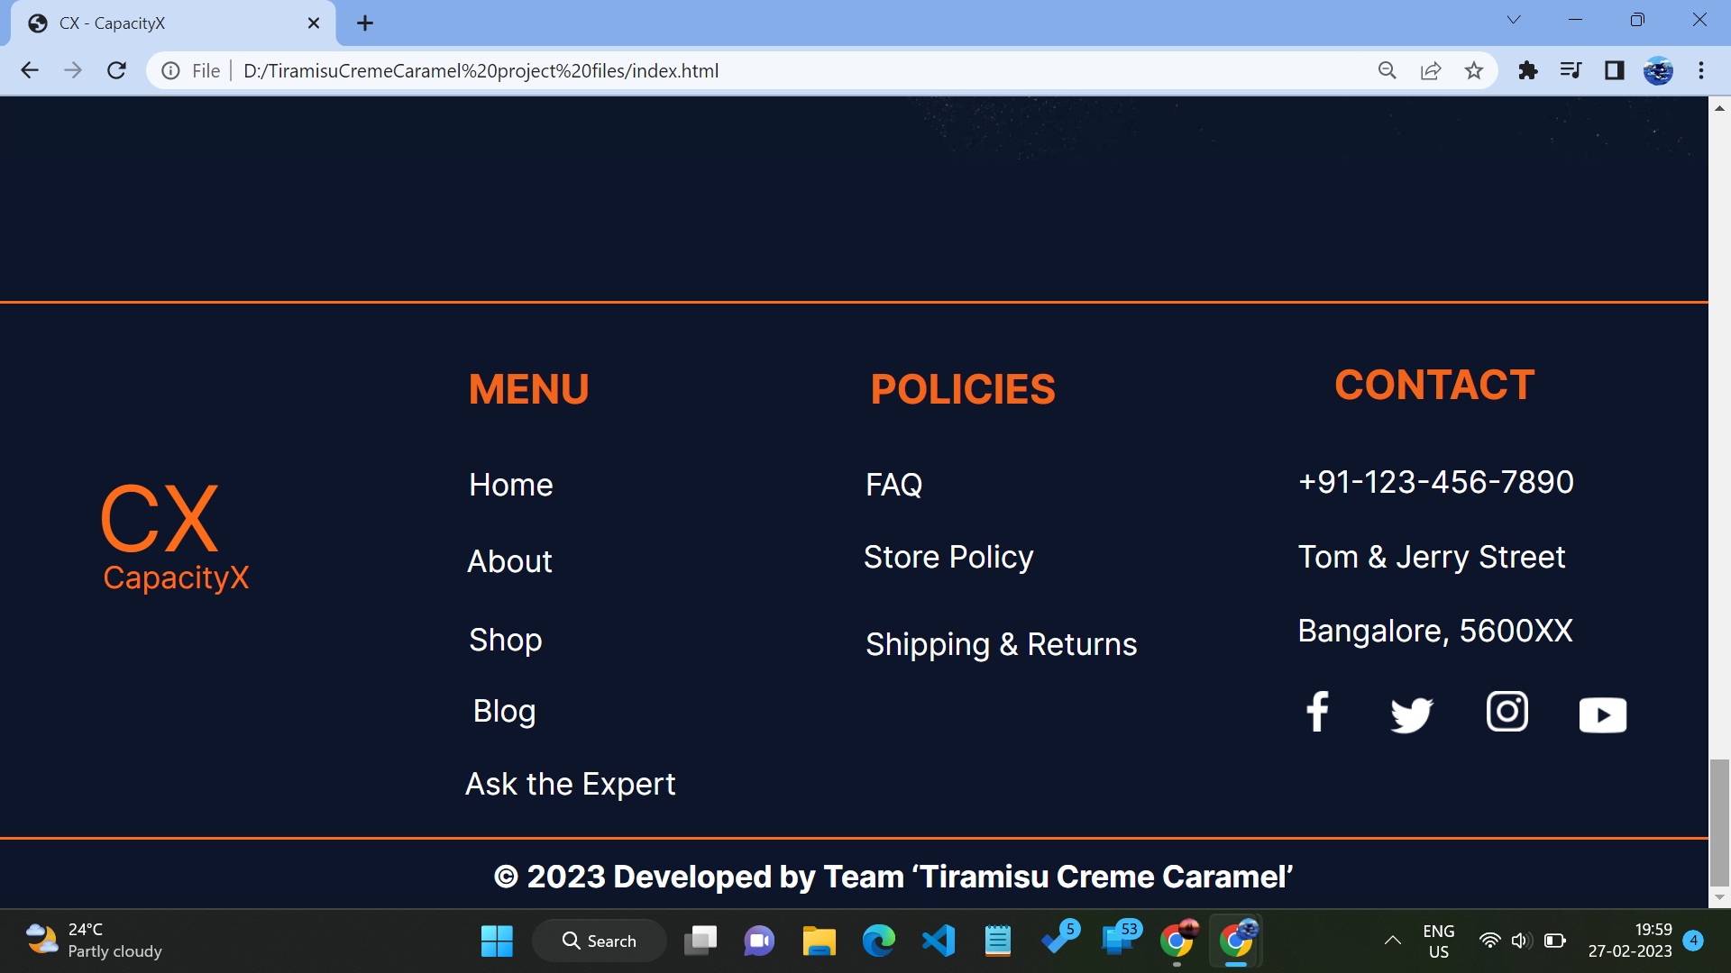Image resolution: width=1731 pixels, height=973 pixels.
Task: Click the zoom magnifier in address bar
Action: click(1388, 70)
